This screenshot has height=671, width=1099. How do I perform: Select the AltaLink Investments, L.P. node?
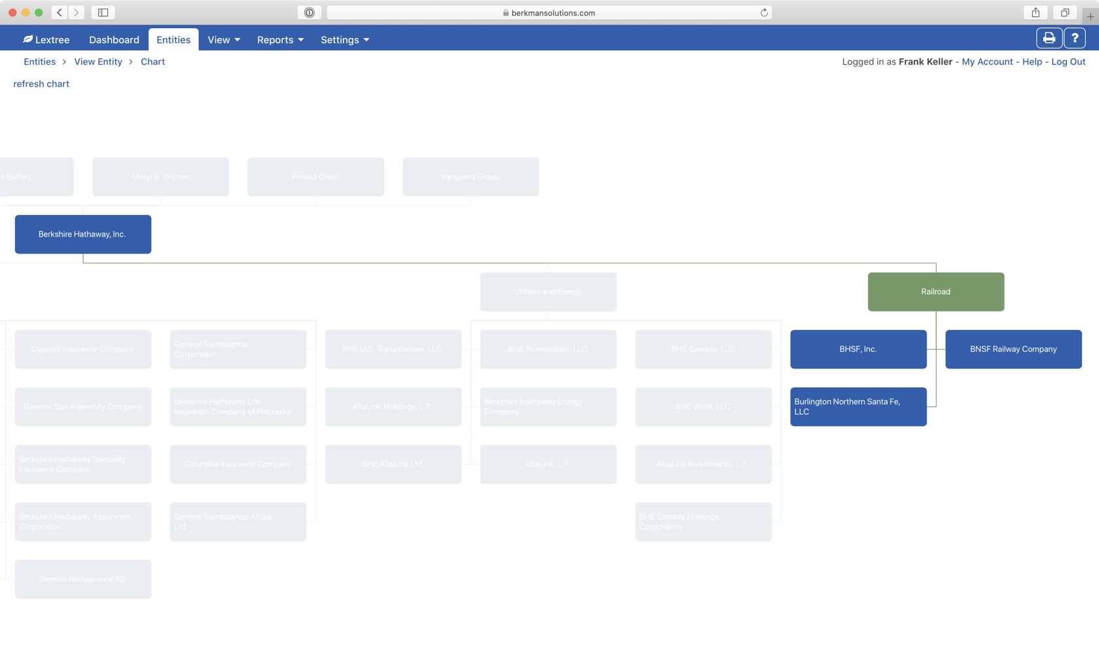tap(703, 464)
